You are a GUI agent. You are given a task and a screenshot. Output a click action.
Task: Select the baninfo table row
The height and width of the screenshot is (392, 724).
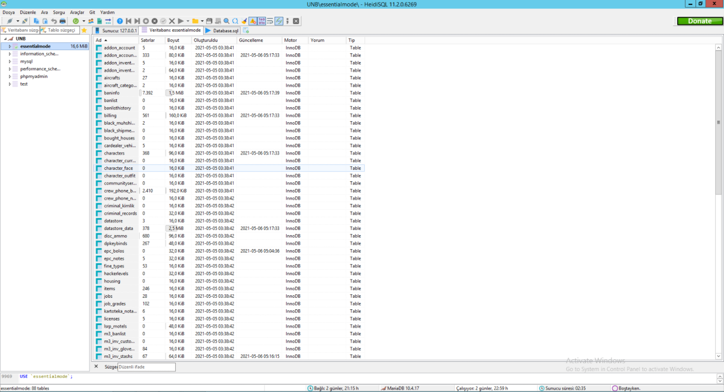coord(229,93)
